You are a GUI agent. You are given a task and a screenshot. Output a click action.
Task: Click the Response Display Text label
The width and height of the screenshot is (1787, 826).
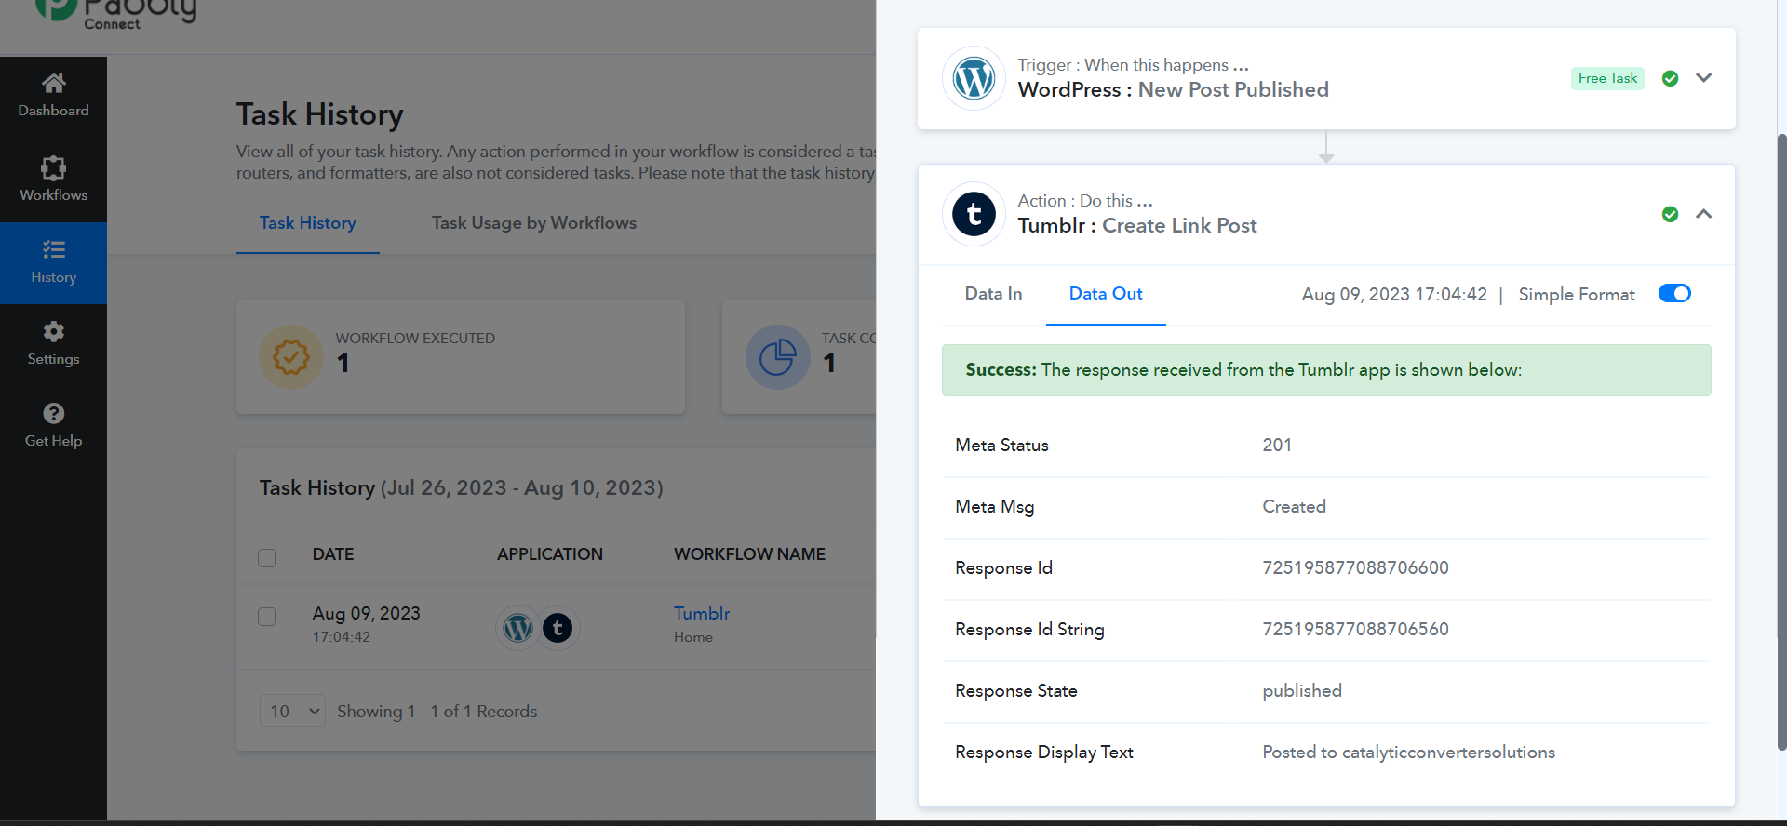click(x=1043, y=752)
